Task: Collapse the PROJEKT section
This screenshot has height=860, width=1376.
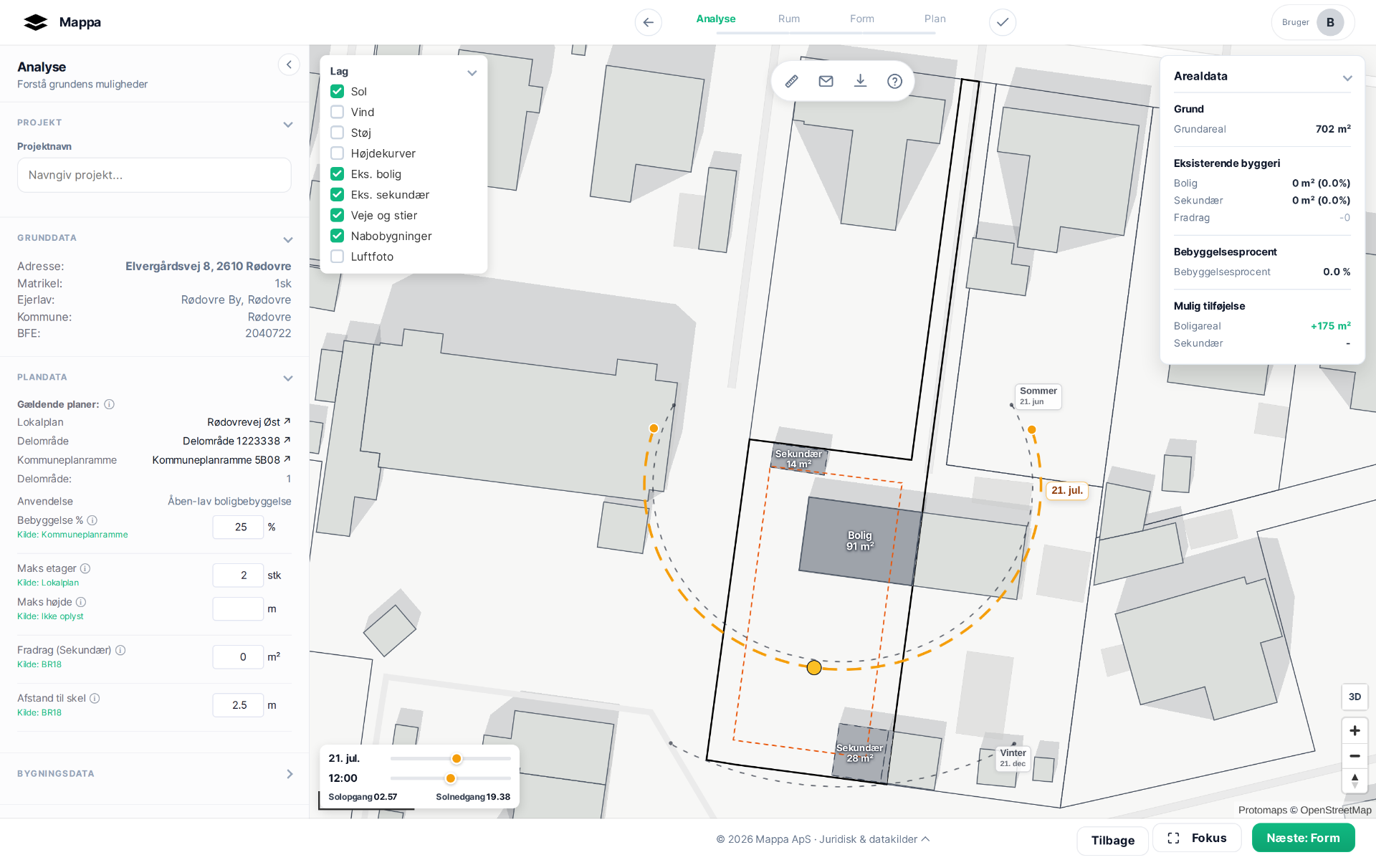Action: point(288,124)
